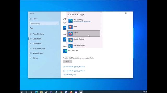Viewport: 167px width, 93px height.
Task: Select Firefox as the default browser
Action: click(84, 34)
